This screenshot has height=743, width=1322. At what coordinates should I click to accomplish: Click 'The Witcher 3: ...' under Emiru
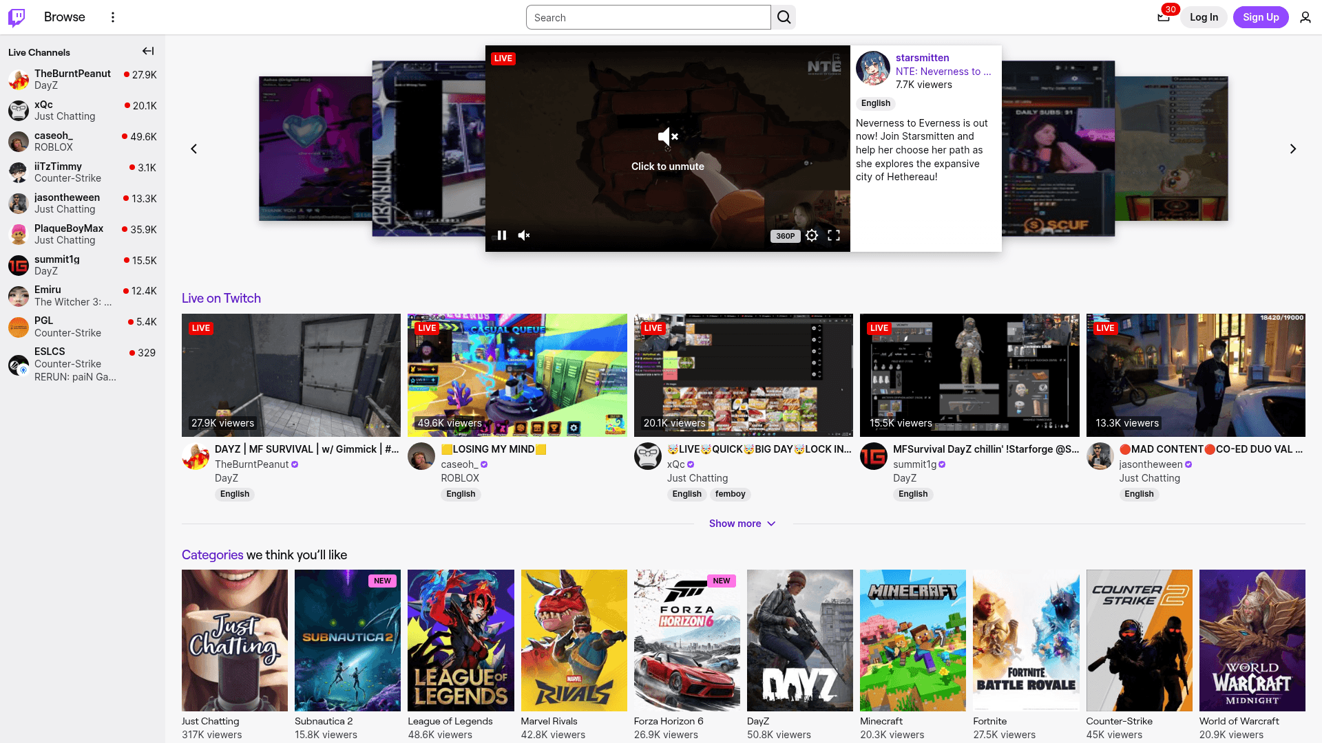click(x=73, y=302)
